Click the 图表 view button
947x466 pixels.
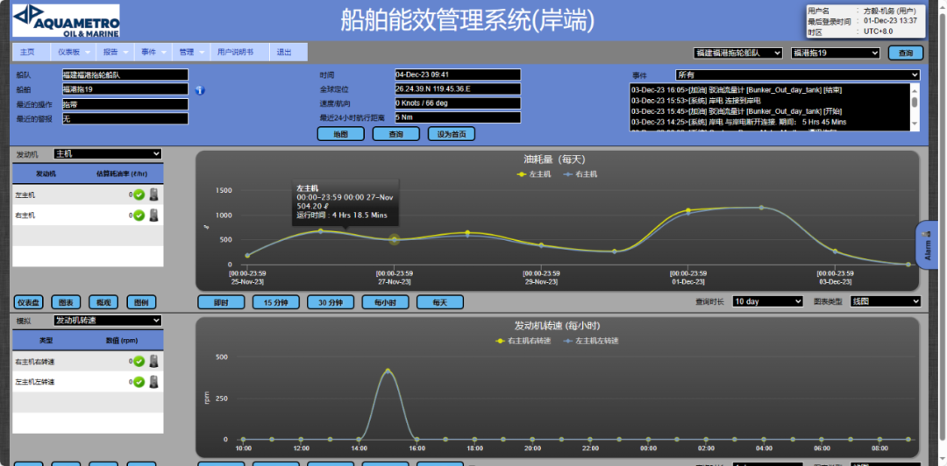66,302
